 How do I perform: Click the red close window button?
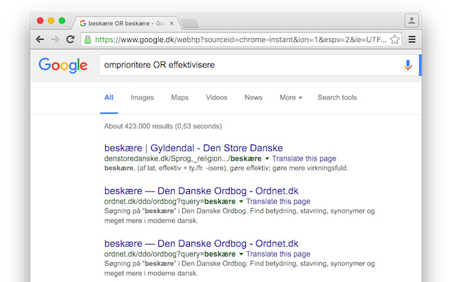pos(40,20)
